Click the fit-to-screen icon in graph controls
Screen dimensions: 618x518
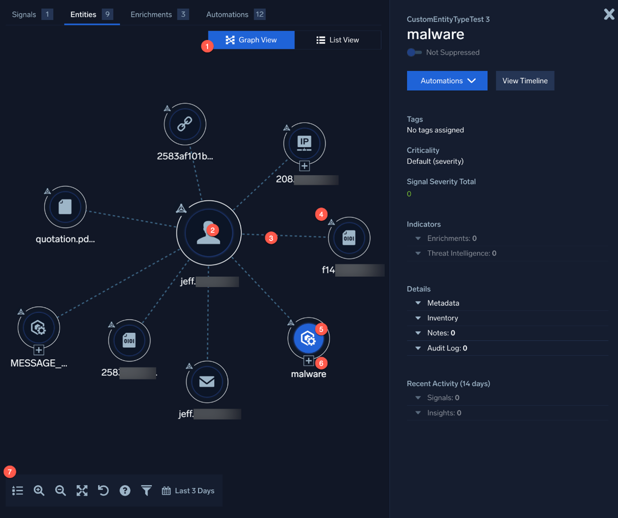point(82,490)
